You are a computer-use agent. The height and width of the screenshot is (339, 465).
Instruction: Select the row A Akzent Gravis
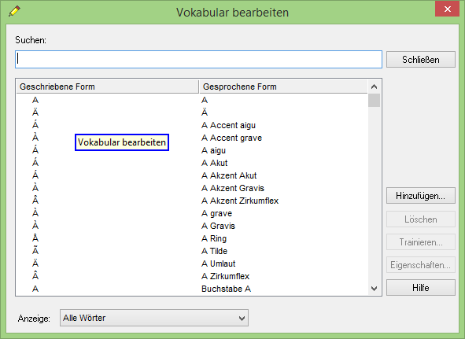tap(192, 188)
